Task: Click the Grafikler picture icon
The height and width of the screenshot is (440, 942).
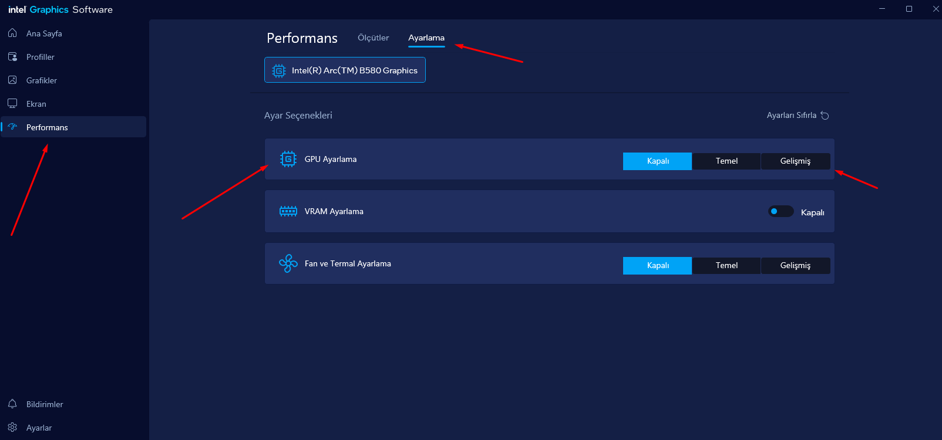Action: point(12,80)
